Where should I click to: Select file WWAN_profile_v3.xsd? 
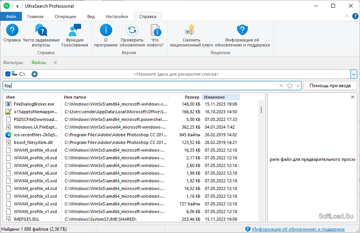tap(35, 196)
